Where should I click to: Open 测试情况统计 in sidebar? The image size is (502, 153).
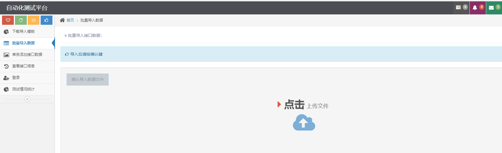[27, 89]
